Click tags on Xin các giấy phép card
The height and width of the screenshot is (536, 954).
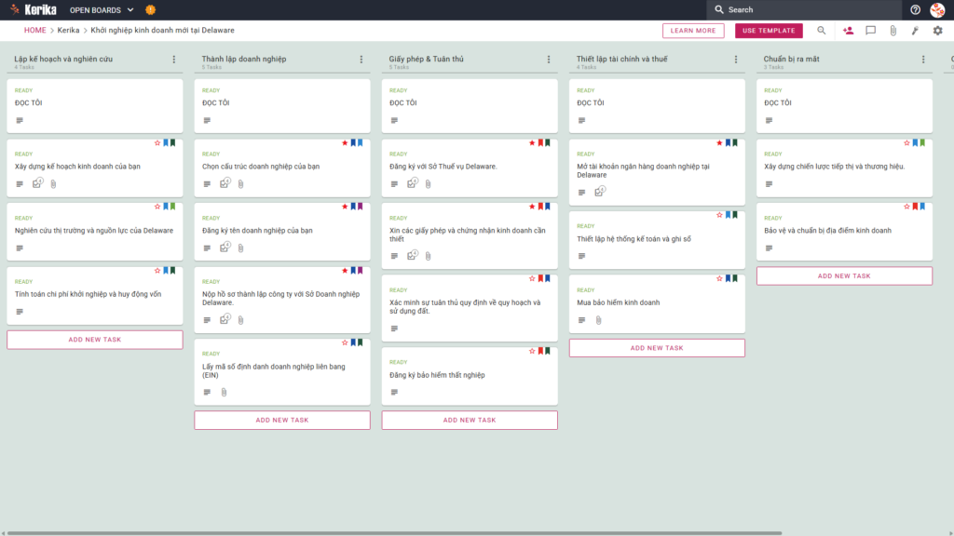(544, 207)
